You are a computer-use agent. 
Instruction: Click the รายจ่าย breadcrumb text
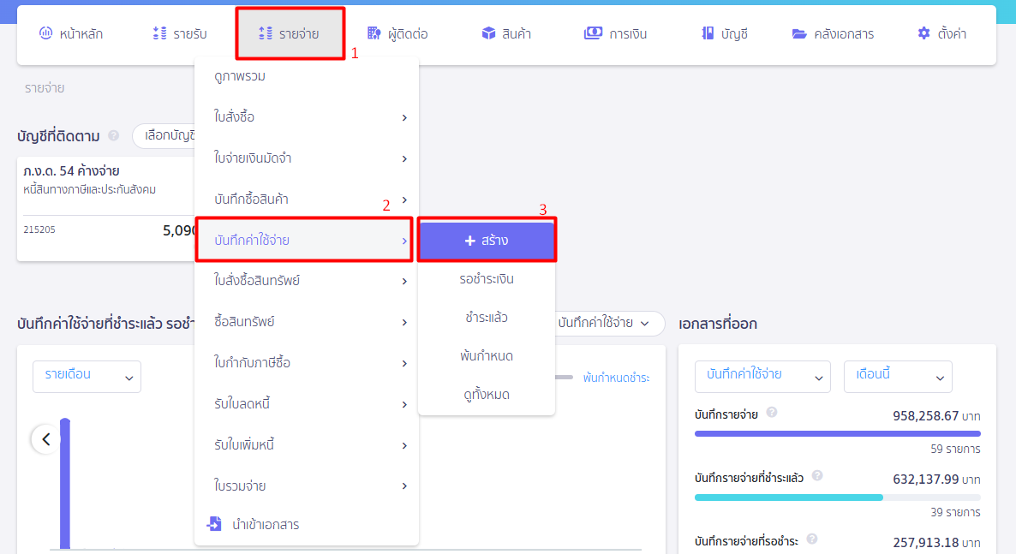click(44, 87)
